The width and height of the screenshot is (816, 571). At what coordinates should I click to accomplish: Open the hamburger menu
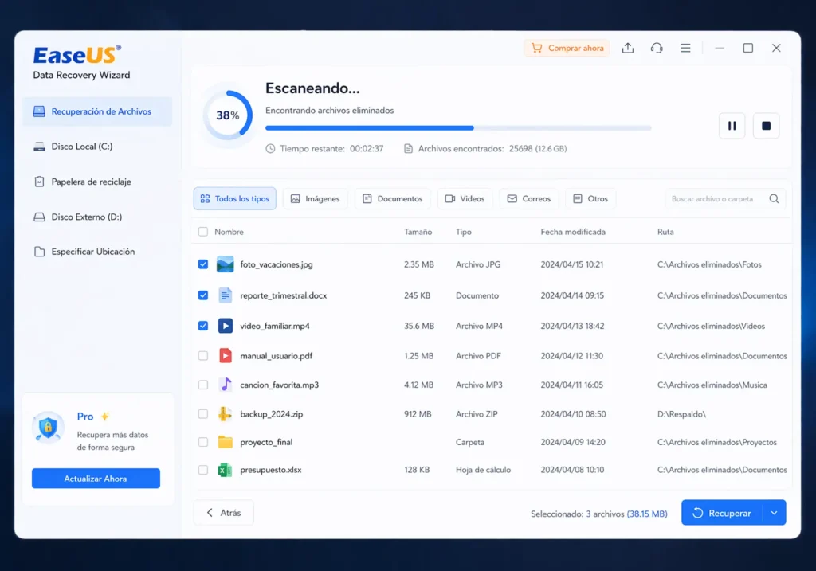click(685, 48)
